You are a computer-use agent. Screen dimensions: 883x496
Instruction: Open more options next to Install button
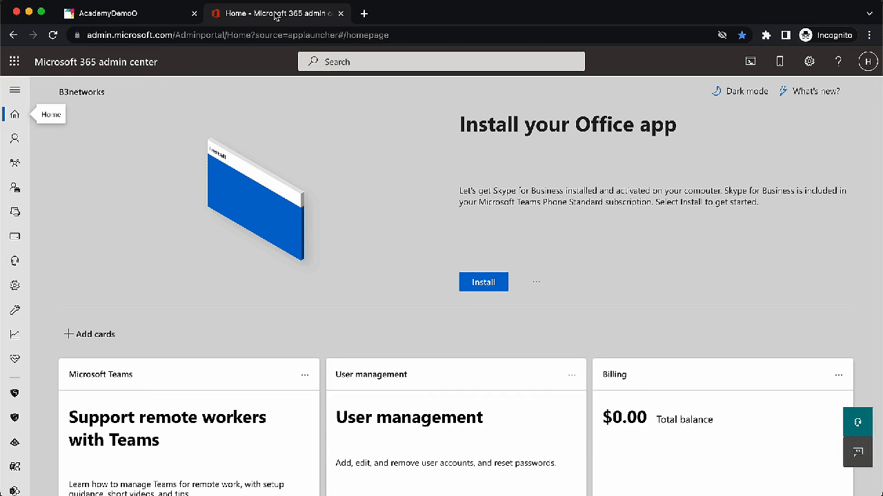[537, 282]
